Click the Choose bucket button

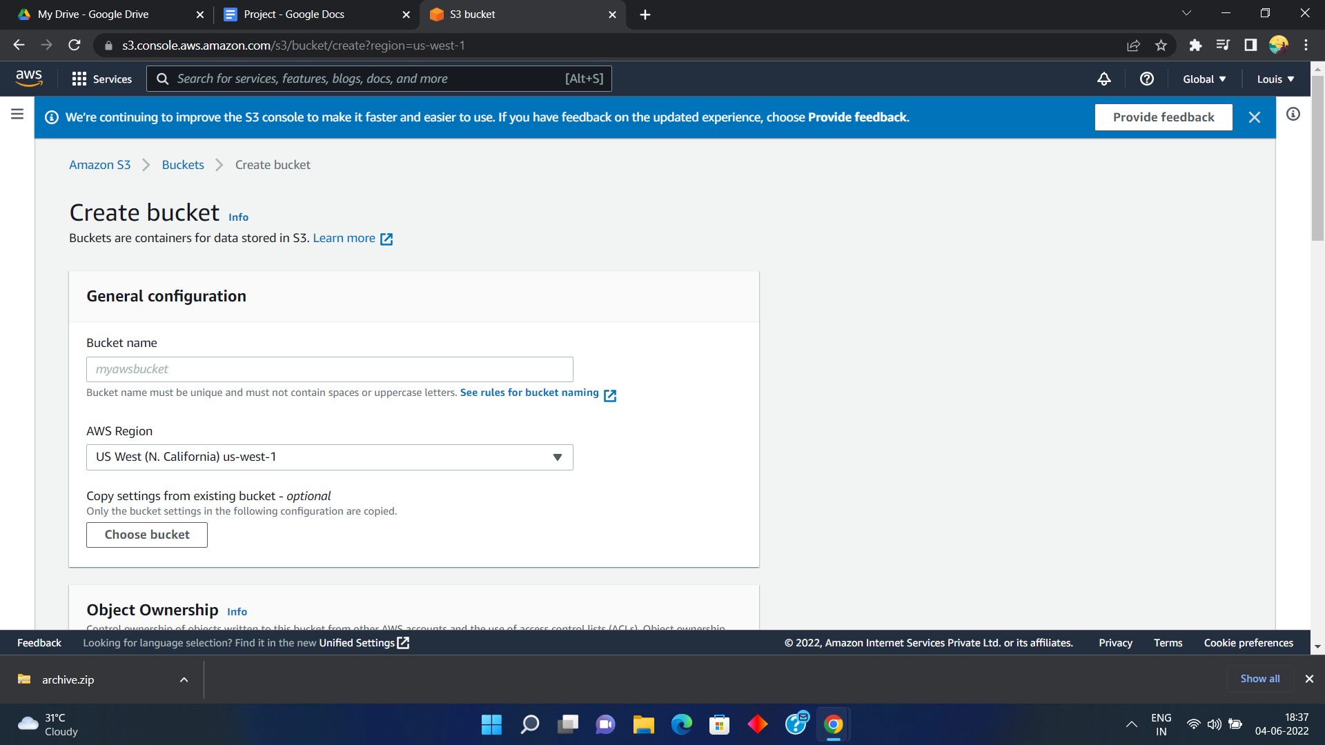[x=146, y=535]
